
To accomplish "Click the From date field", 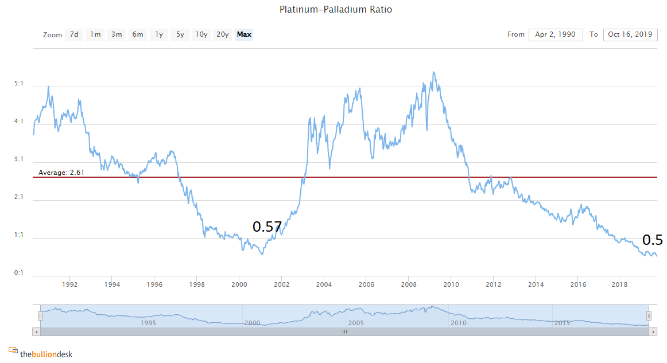I will click(556, 34).
